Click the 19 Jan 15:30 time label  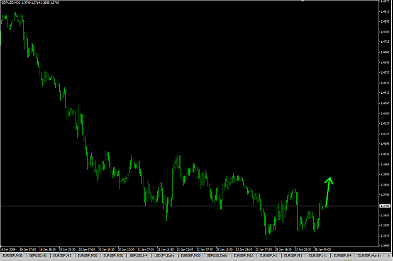[47, 250]
